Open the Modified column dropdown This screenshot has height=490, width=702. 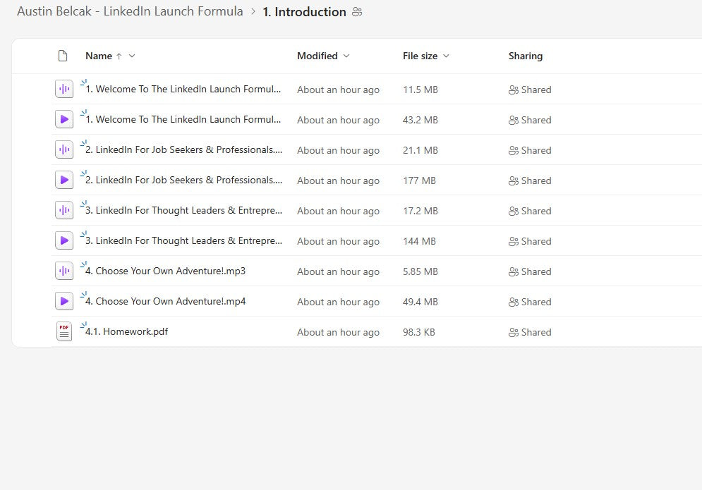coord(345,56)
